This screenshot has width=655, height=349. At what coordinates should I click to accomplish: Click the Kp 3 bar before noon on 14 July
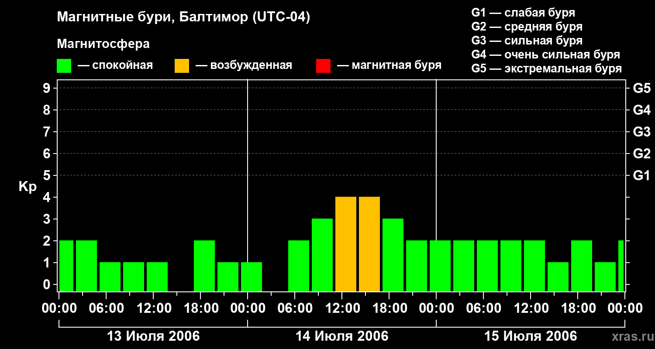(322, 255)
